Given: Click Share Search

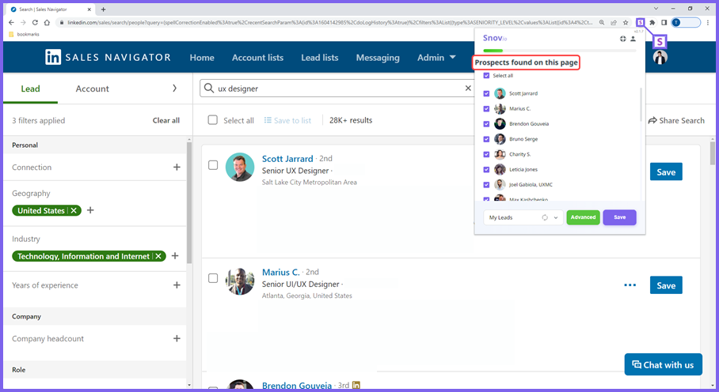Looking at the screenshot, I should (676, 120).
